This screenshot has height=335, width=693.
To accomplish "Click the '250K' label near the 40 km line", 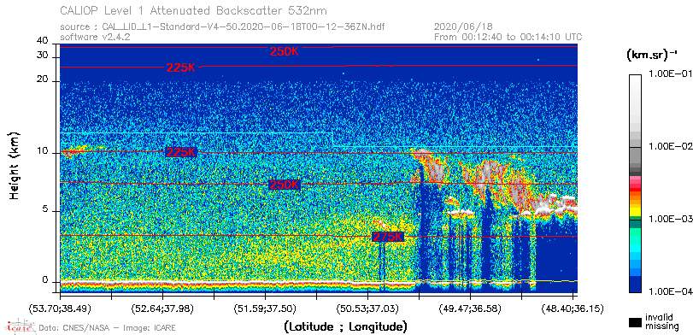I will point(285,52).
